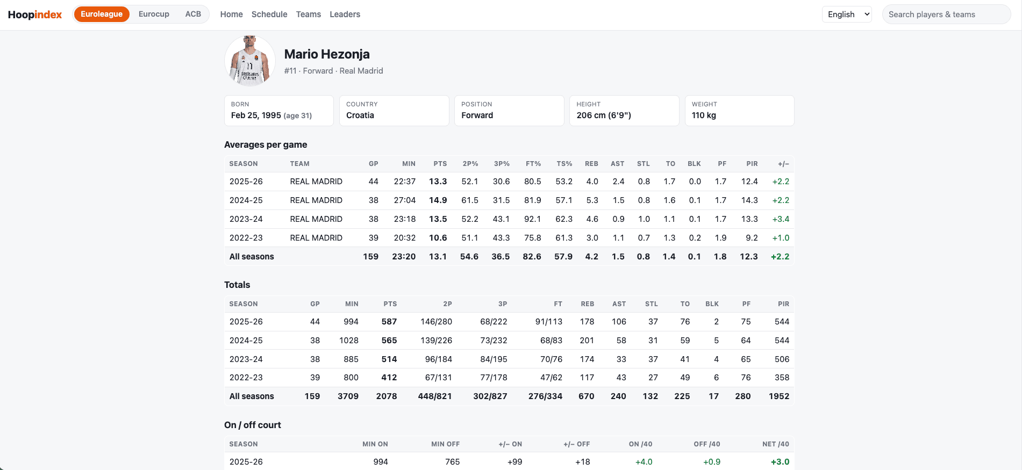The image size is (1022, 470).
Task: Open REAL MADRID team in 2023-24 averages row
Action: (316, 219)
